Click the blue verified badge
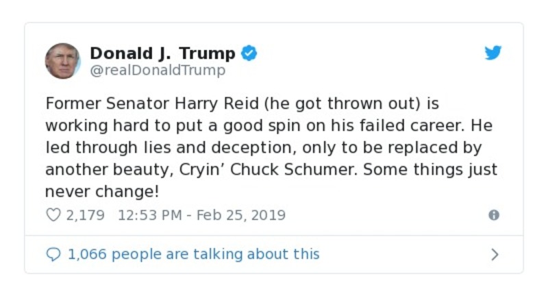This screenshot has height=296, width=548. pos(249,53)
